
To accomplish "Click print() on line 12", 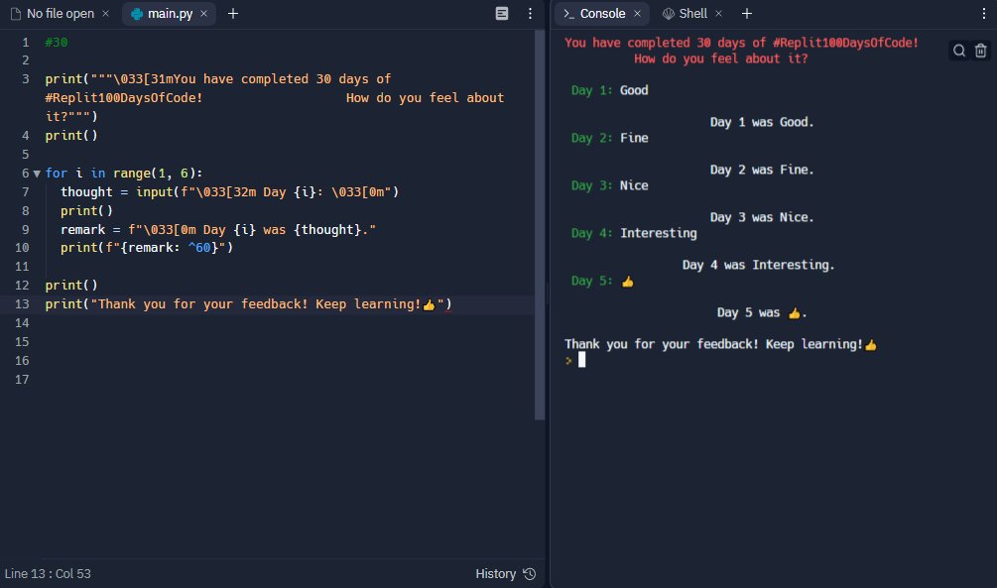I will coord(71,285).
